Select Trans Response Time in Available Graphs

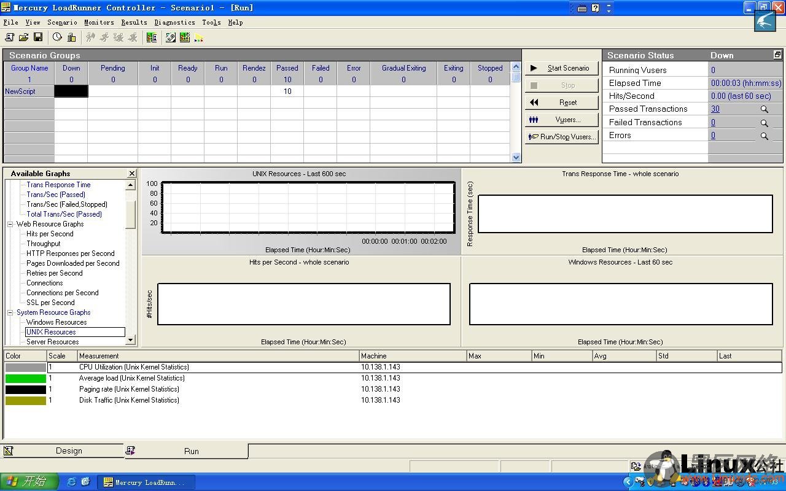[x=58, y=185]
